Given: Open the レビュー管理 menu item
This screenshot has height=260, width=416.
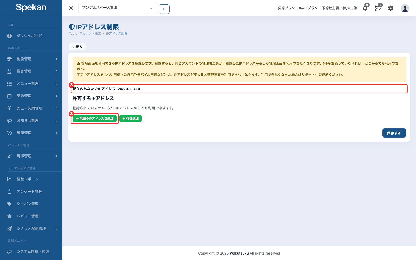Looking at the screenshot, I should (x=31, y=216).
